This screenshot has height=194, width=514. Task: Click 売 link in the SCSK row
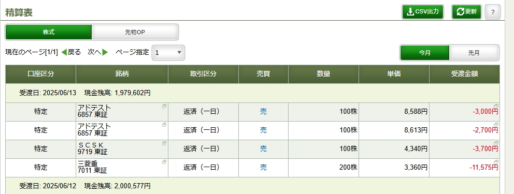point(263,149)
